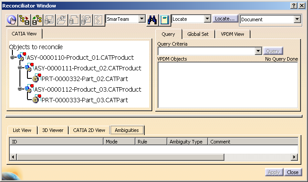Click the Part_02 gear icon in tree
Image resolution: width=308 pixels, height=182 pixels.
coord(36,79)
